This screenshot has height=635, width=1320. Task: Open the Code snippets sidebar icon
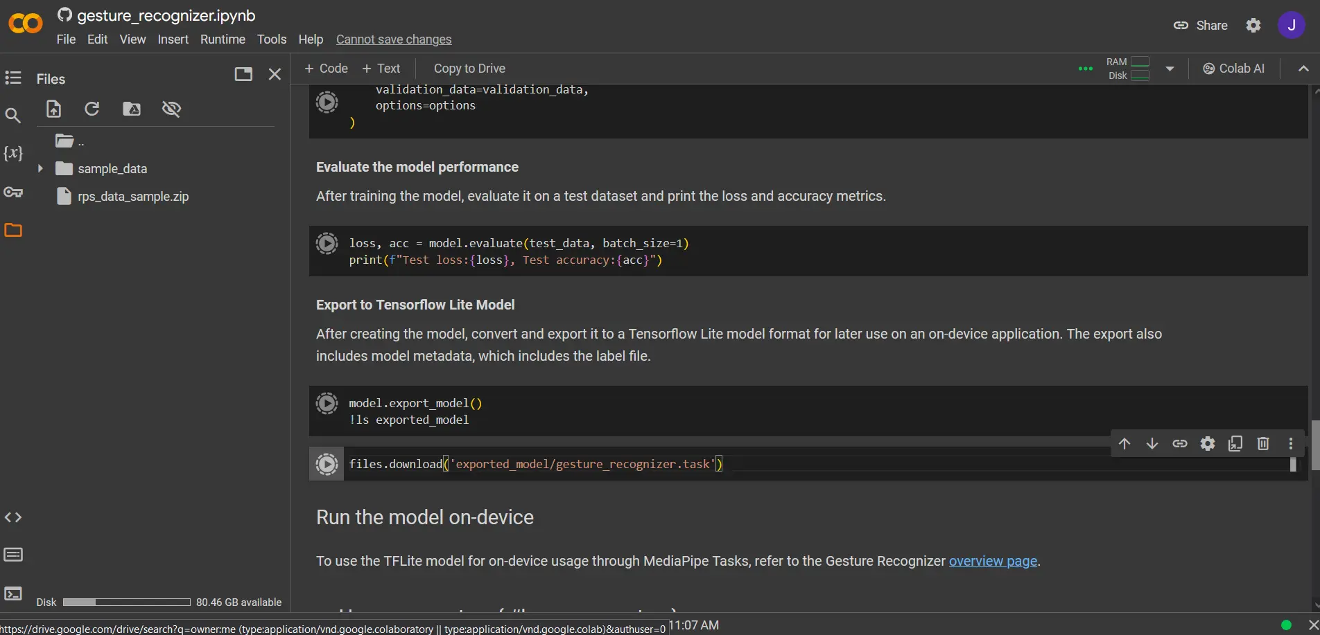[13, 517]
